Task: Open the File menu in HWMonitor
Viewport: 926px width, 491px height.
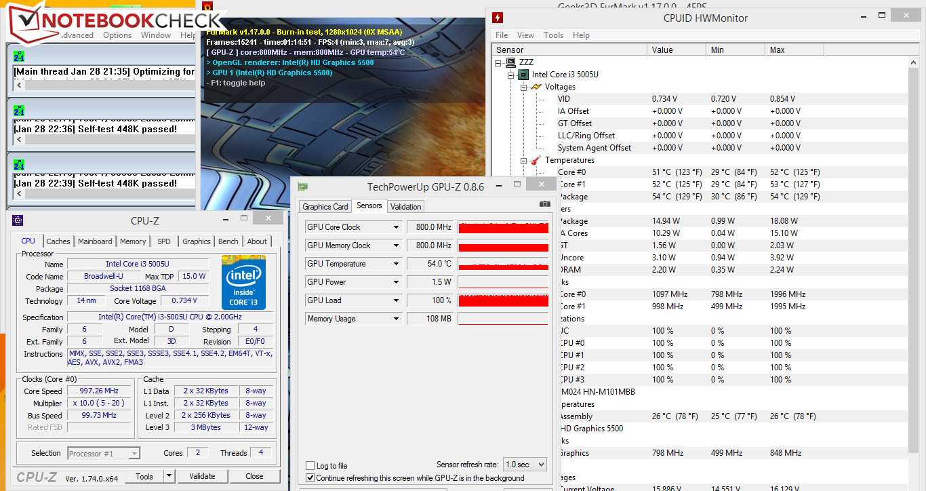Action: coord(502,35)
